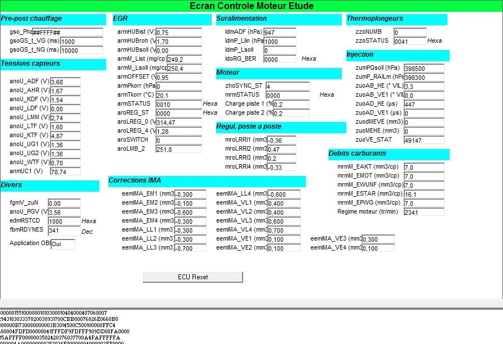This screenshot has height=344, width=503.
Task: Select the mrmM_ESTAR field showing 16,1
Action: pyautogui.click(x=424, y=194)
